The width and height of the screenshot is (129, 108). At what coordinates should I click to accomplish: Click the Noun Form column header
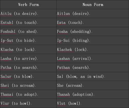93,5
